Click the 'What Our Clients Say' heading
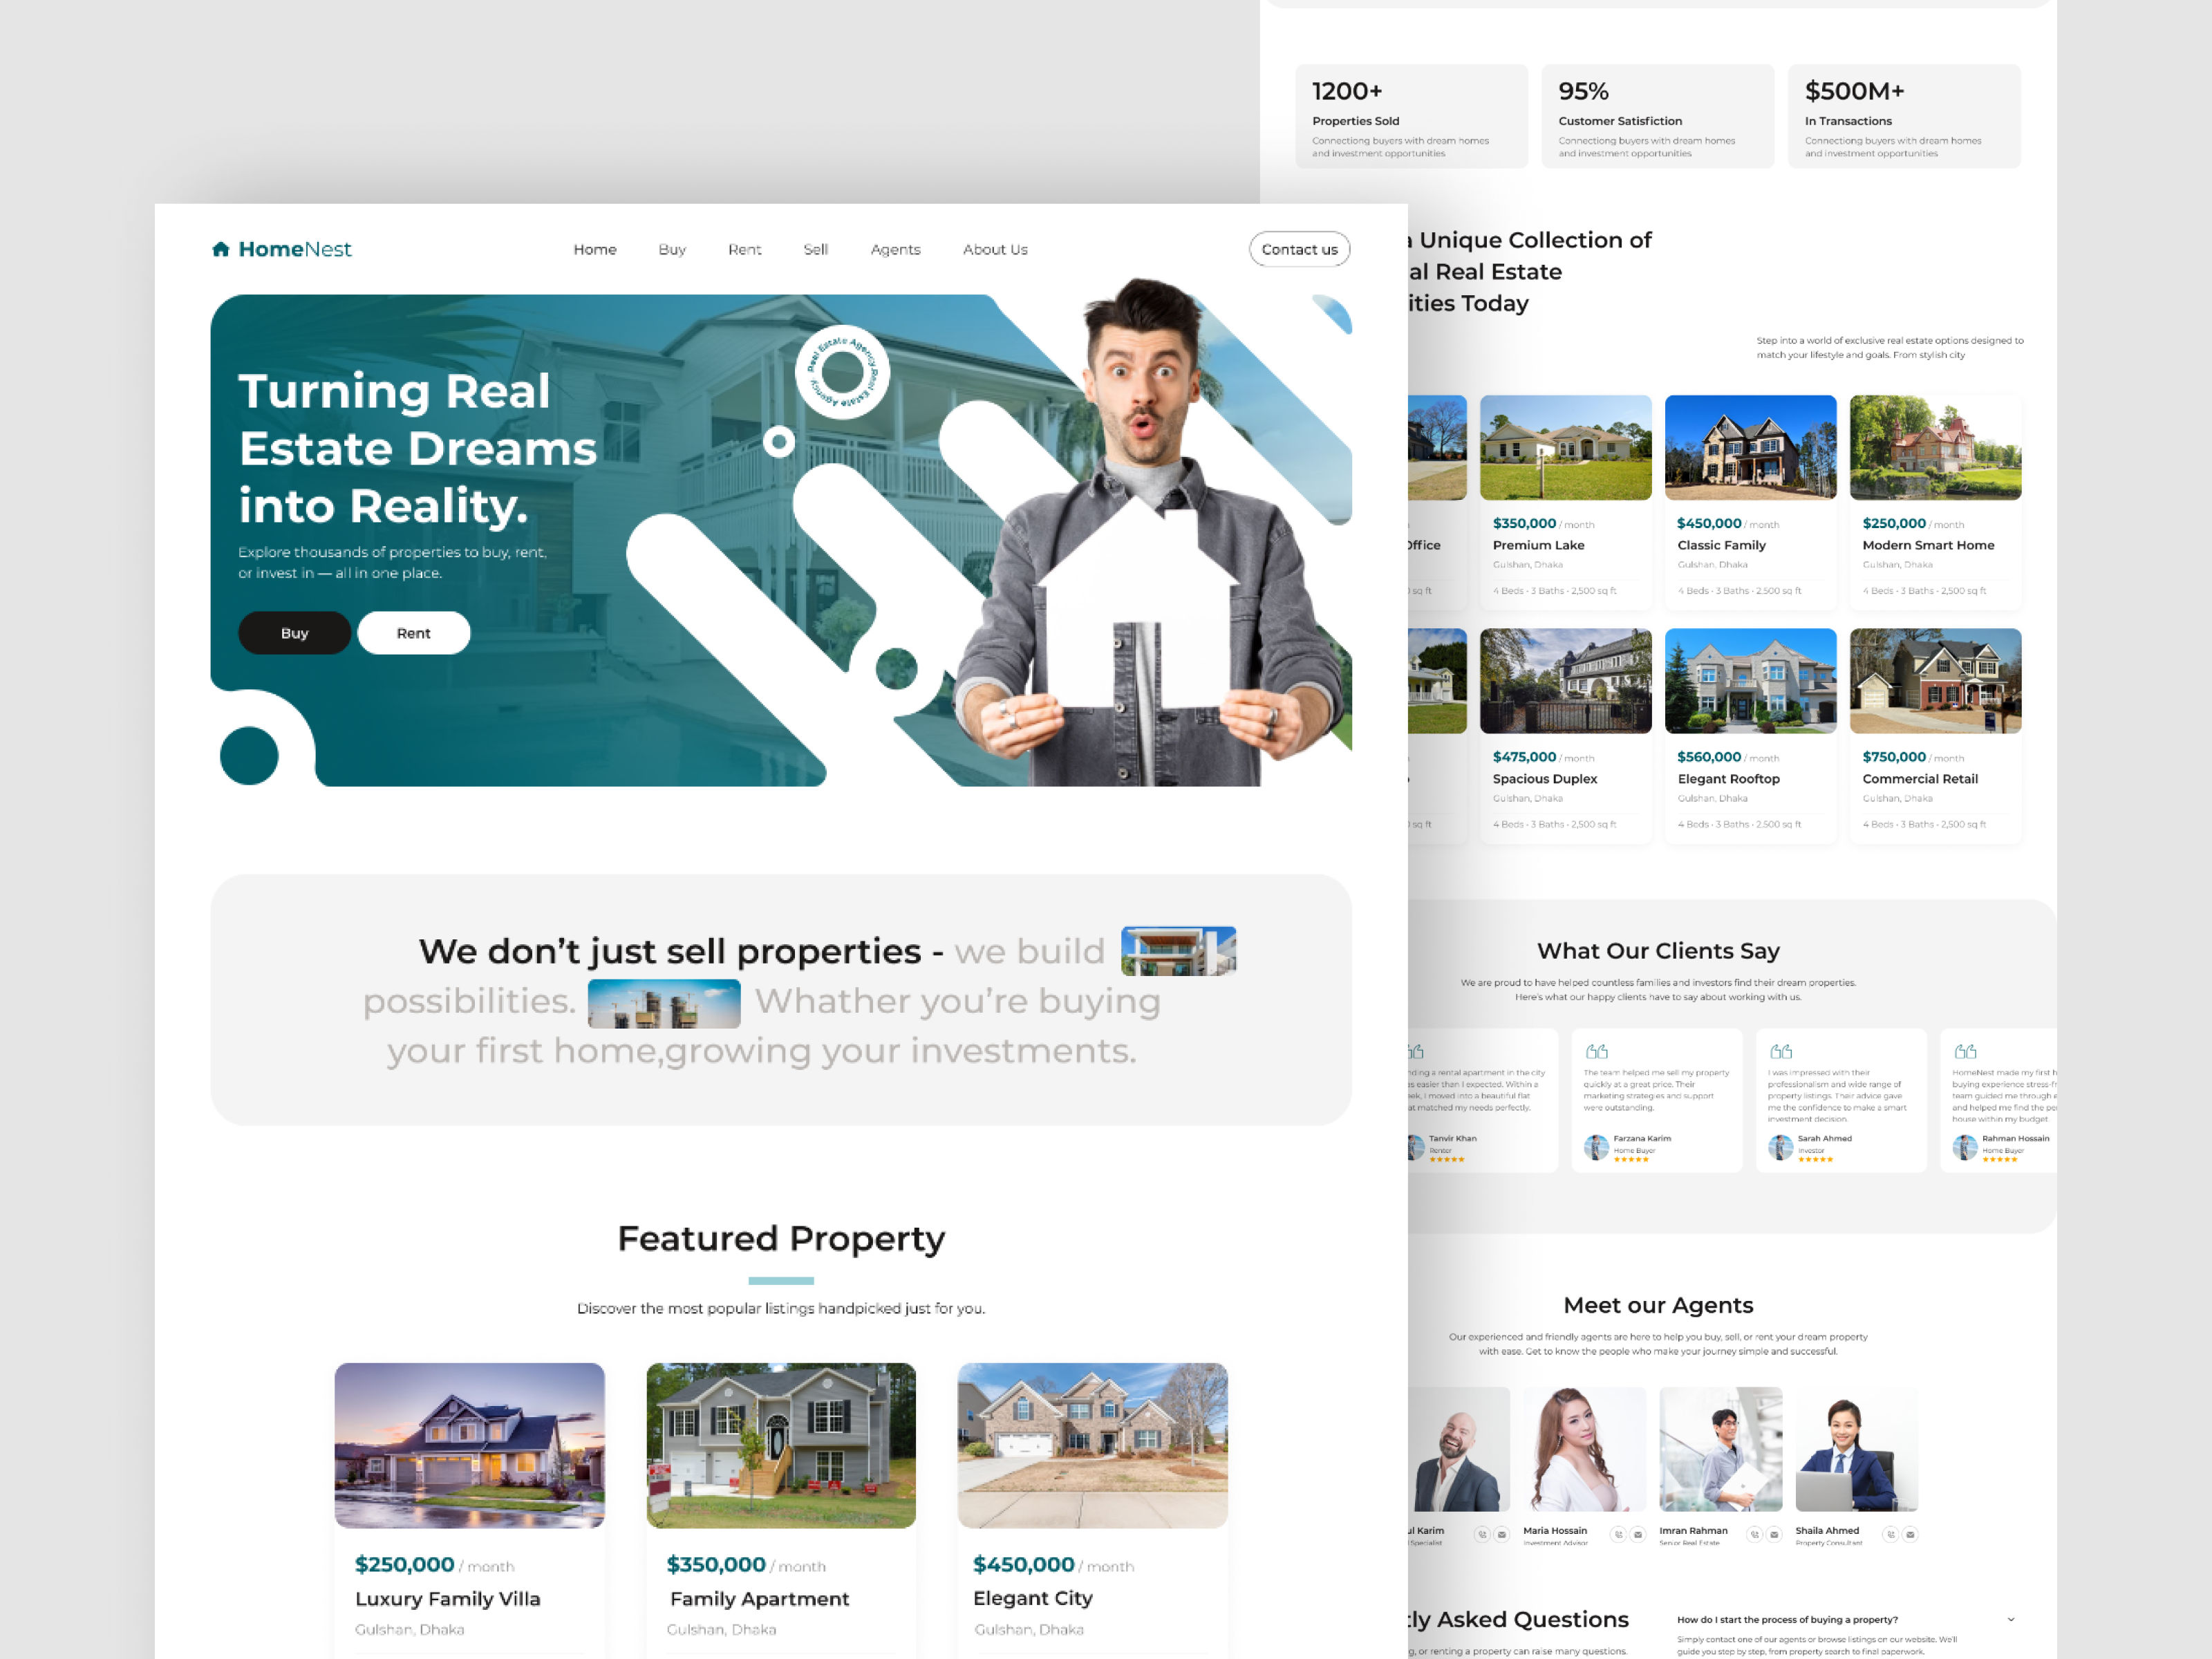The image size is (2212, 1659). click(1658, 950)
